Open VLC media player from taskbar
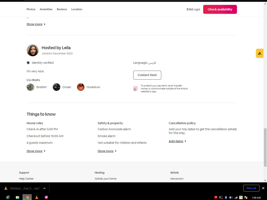 tap(37, 197)
